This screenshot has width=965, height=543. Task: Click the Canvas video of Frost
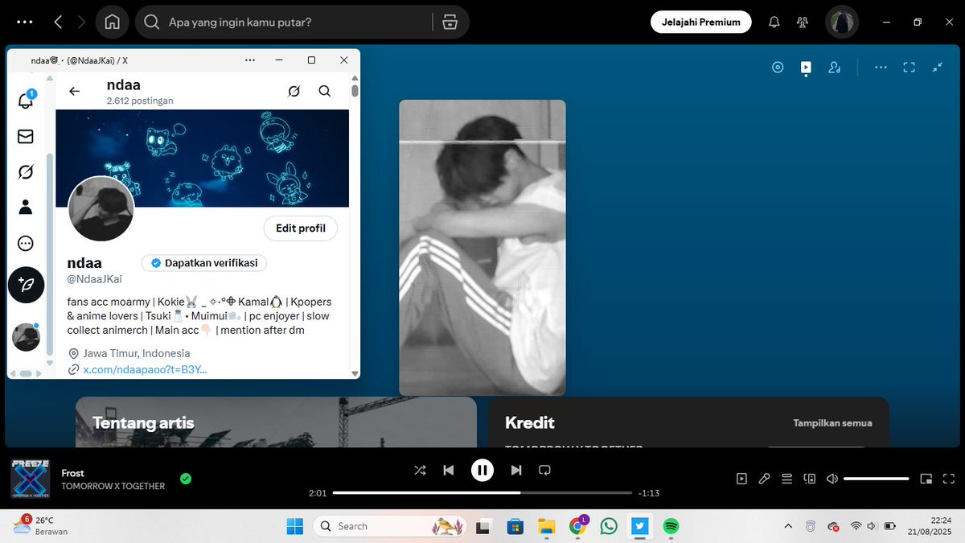(x=482, y=247)
